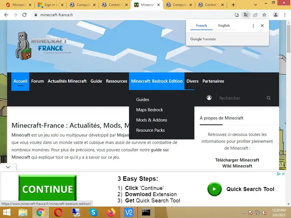Select English in the translate popup
Viewport: 291px width, 218px height.
pos(224,26)
